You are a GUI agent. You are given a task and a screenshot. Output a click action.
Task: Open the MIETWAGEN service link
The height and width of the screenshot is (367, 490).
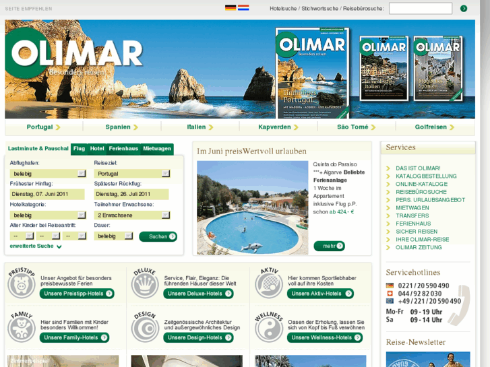[x=412, y=207]
